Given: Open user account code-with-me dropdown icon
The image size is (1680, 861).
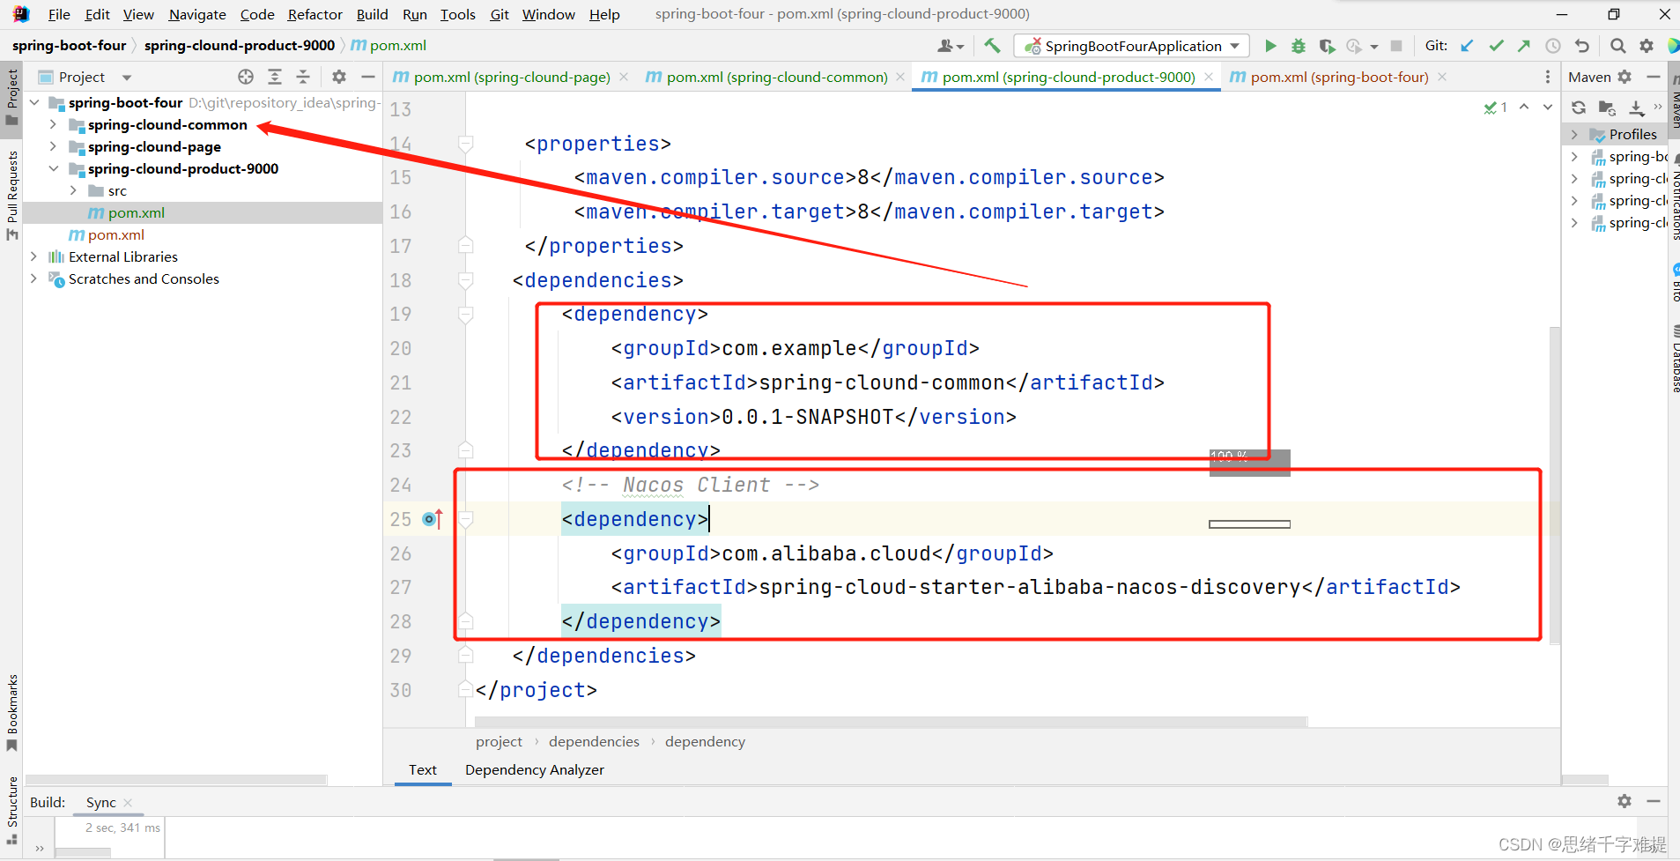Looking at the screenshot, I should click(x=951, y=46).
